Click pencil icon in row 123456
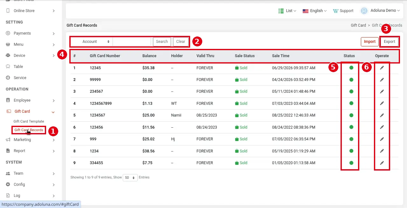407x208 pixels. click(x=382, y=127)
